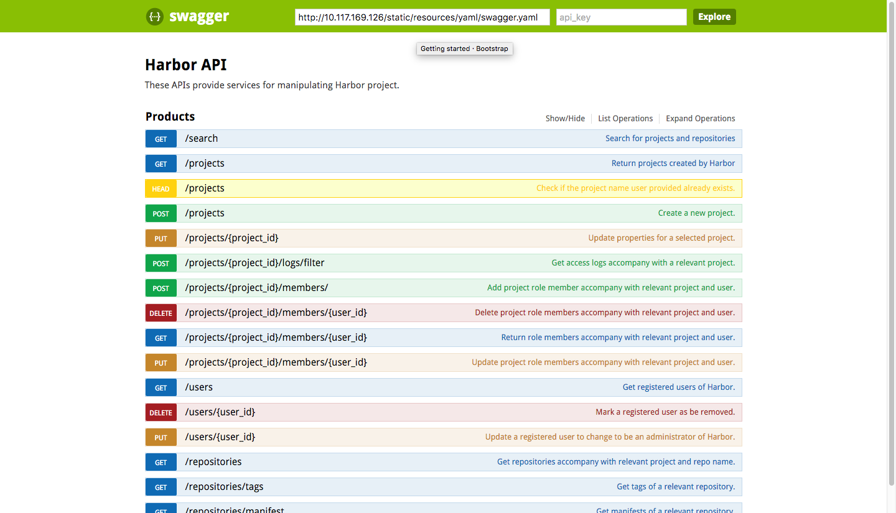Open 'Mark a registered user as be removed.'
This screenshot has height=513, width=896.
pos(665,412)
